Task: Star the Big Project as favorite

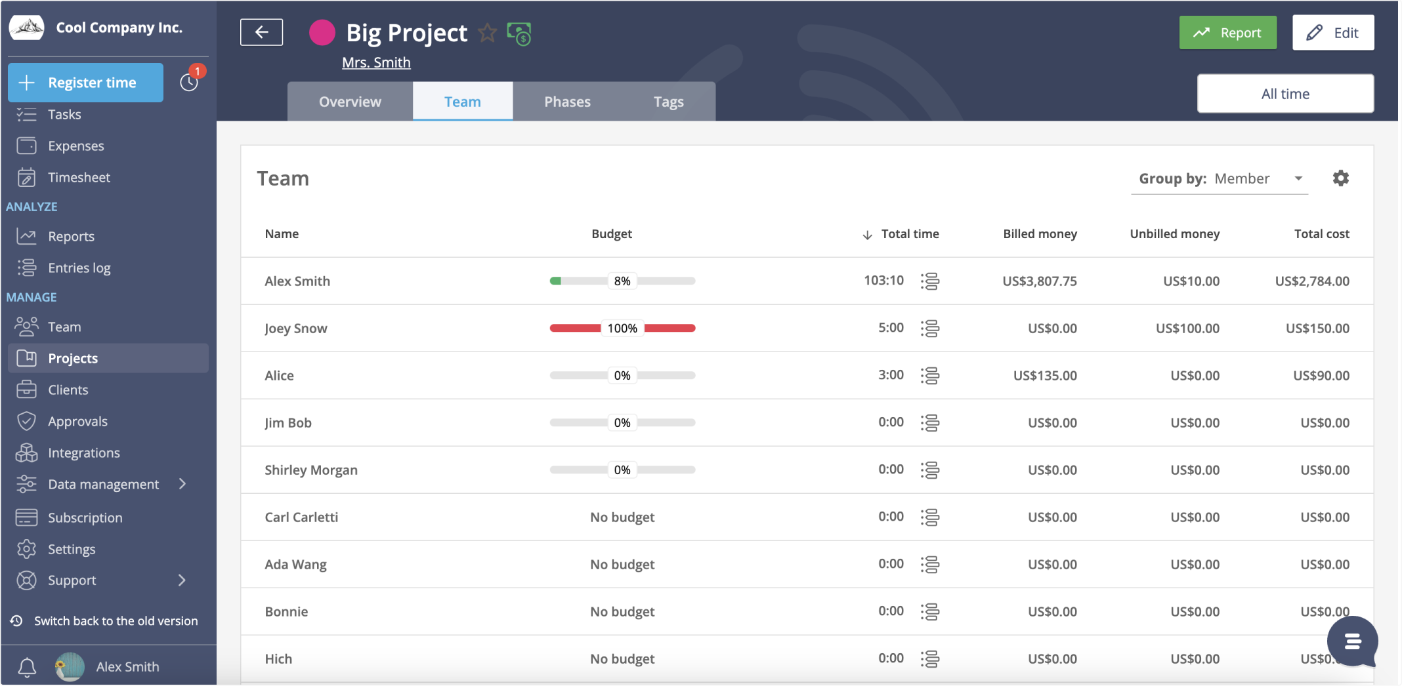Action: pyautogui.click(x=488, y=32)
